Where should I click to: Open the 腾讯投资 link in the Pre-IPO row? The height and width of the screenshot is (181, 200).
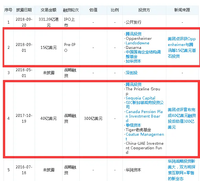pyautogui.click(x=134, y=34)
